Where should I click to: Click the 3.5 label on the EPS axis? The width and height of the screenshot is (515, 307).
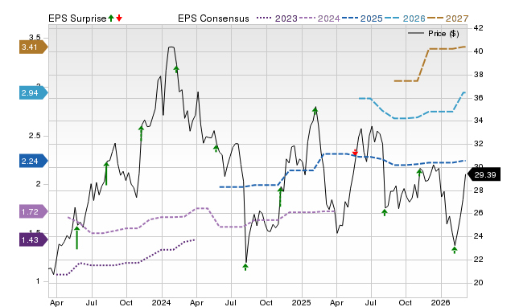click(35, 37)
